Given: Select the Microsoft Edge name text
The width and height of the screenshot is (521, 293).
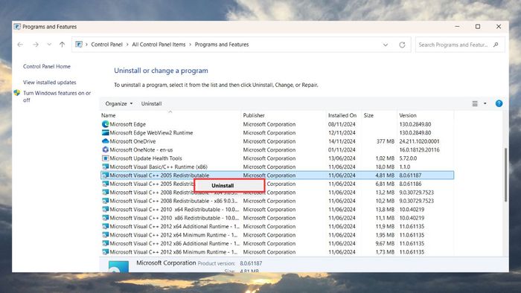Looking at the screenshot, I should pos(127,124).
